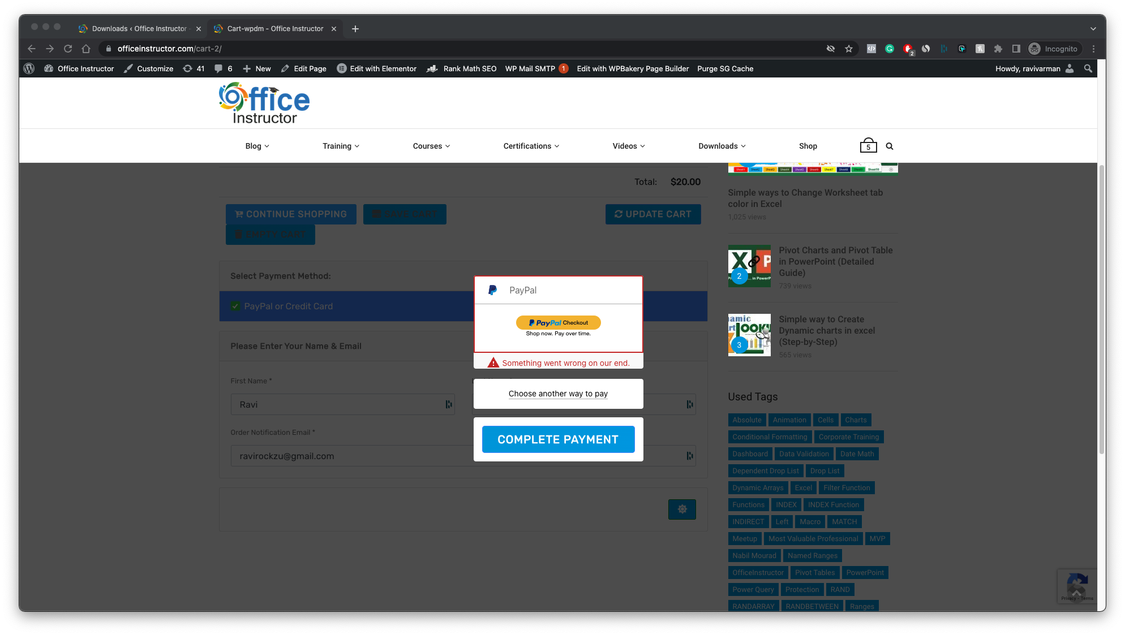Open the site search magnifier in navigation

890,146
